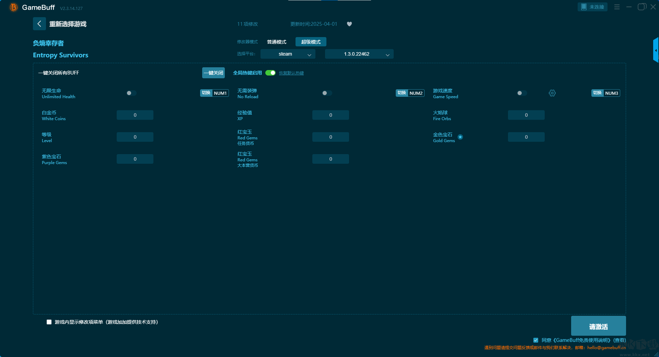Viewport: 659px width, 357px height.
Task: Expand the 1.3.0.22462 version dropdown
Action: pos(359,54)
